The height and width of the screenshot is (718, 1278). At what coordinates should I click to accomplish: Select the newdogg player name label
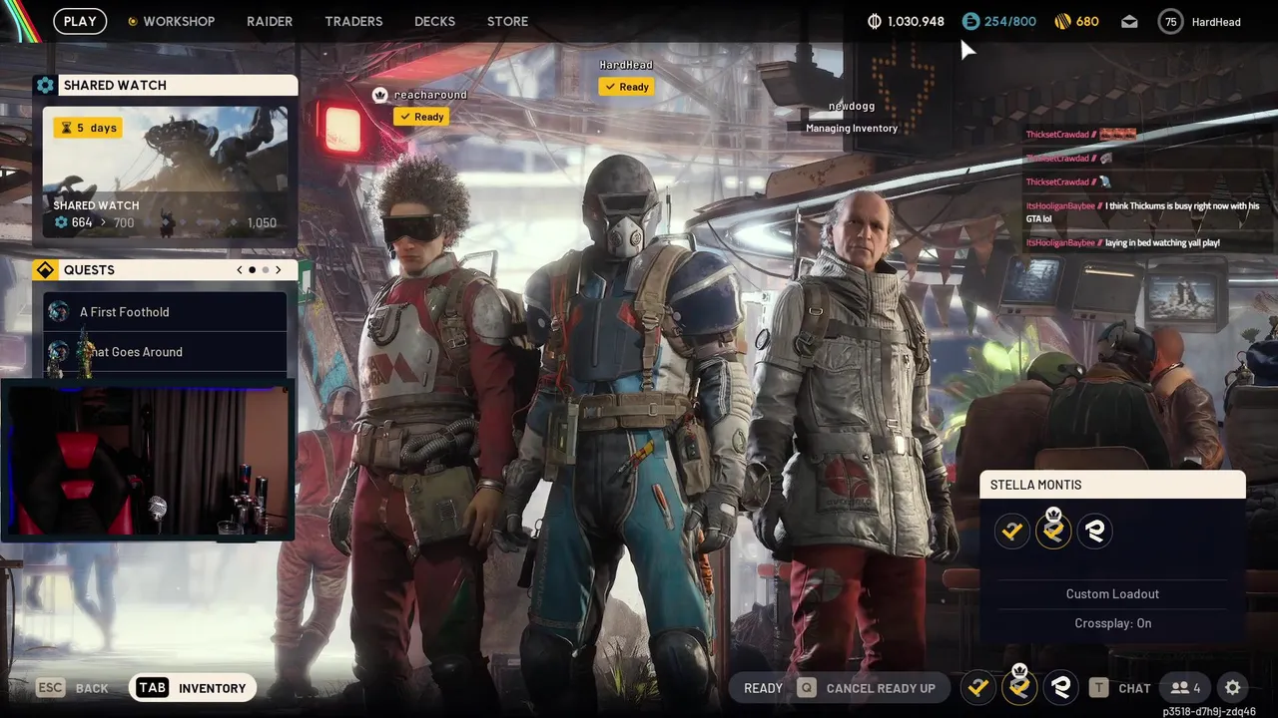pyautogui.click(x=852, y=106)
